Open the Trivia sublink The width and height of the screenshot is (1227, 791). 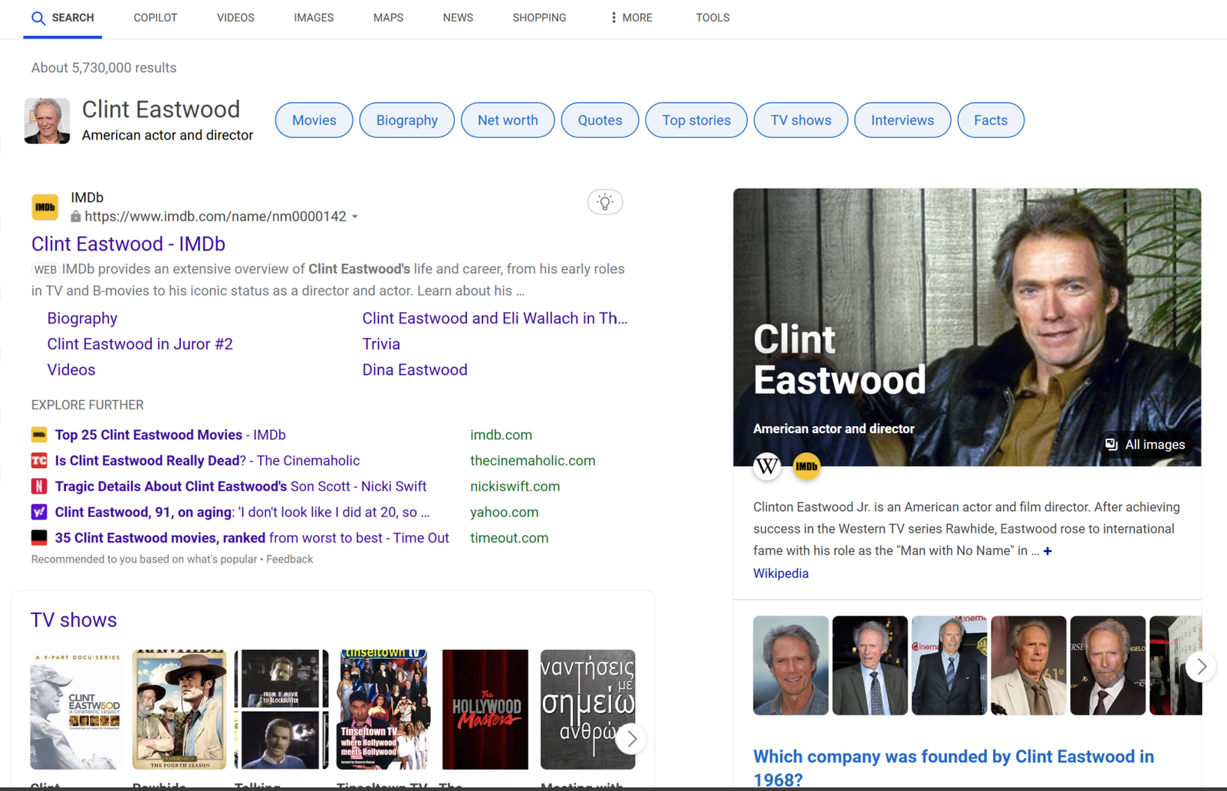tap(381, 344)
